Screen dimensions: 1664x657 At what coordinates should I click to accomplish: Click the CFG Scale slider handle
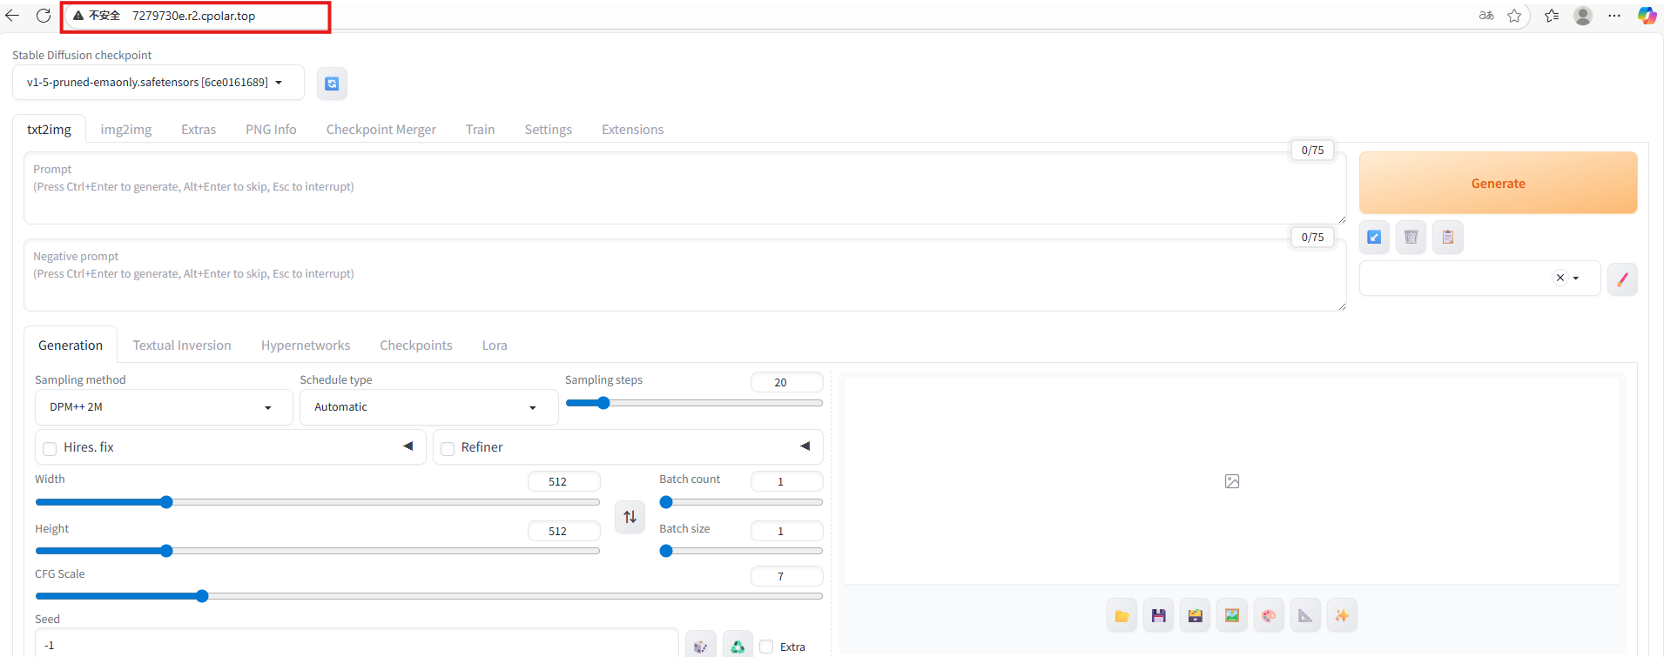[x=202, y=596]
